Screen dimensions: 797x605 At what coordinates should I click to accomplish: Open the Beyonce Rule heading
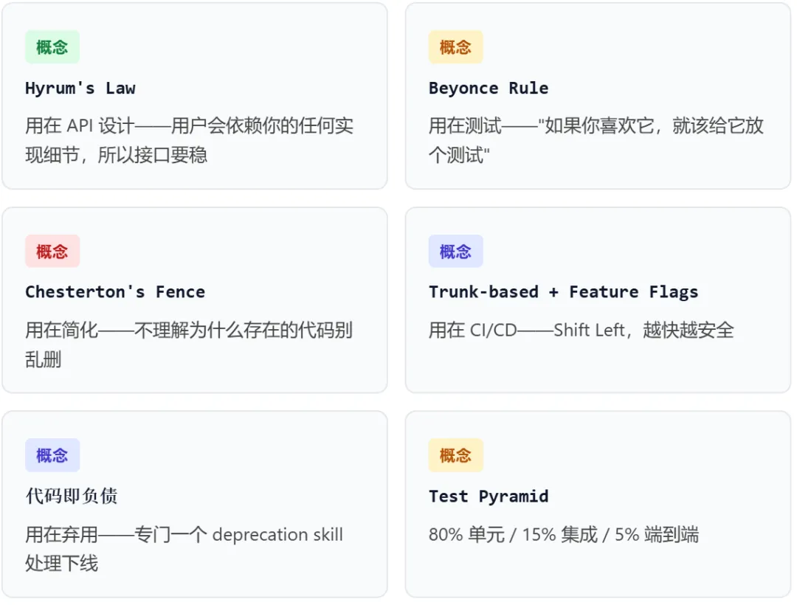pyautogui.click(x=489, y=89)
